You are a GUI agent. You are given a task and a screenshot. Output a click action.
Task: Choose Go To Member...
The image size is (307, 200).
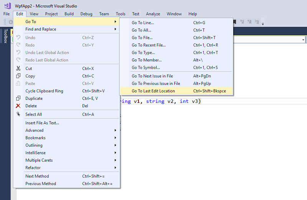[x=177, y=60]
